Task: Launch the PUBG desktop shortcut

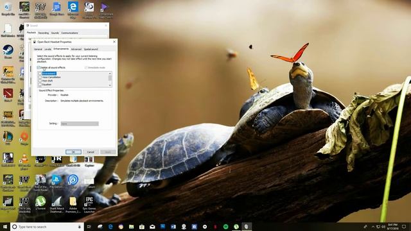Action: (x=8, y=118)
